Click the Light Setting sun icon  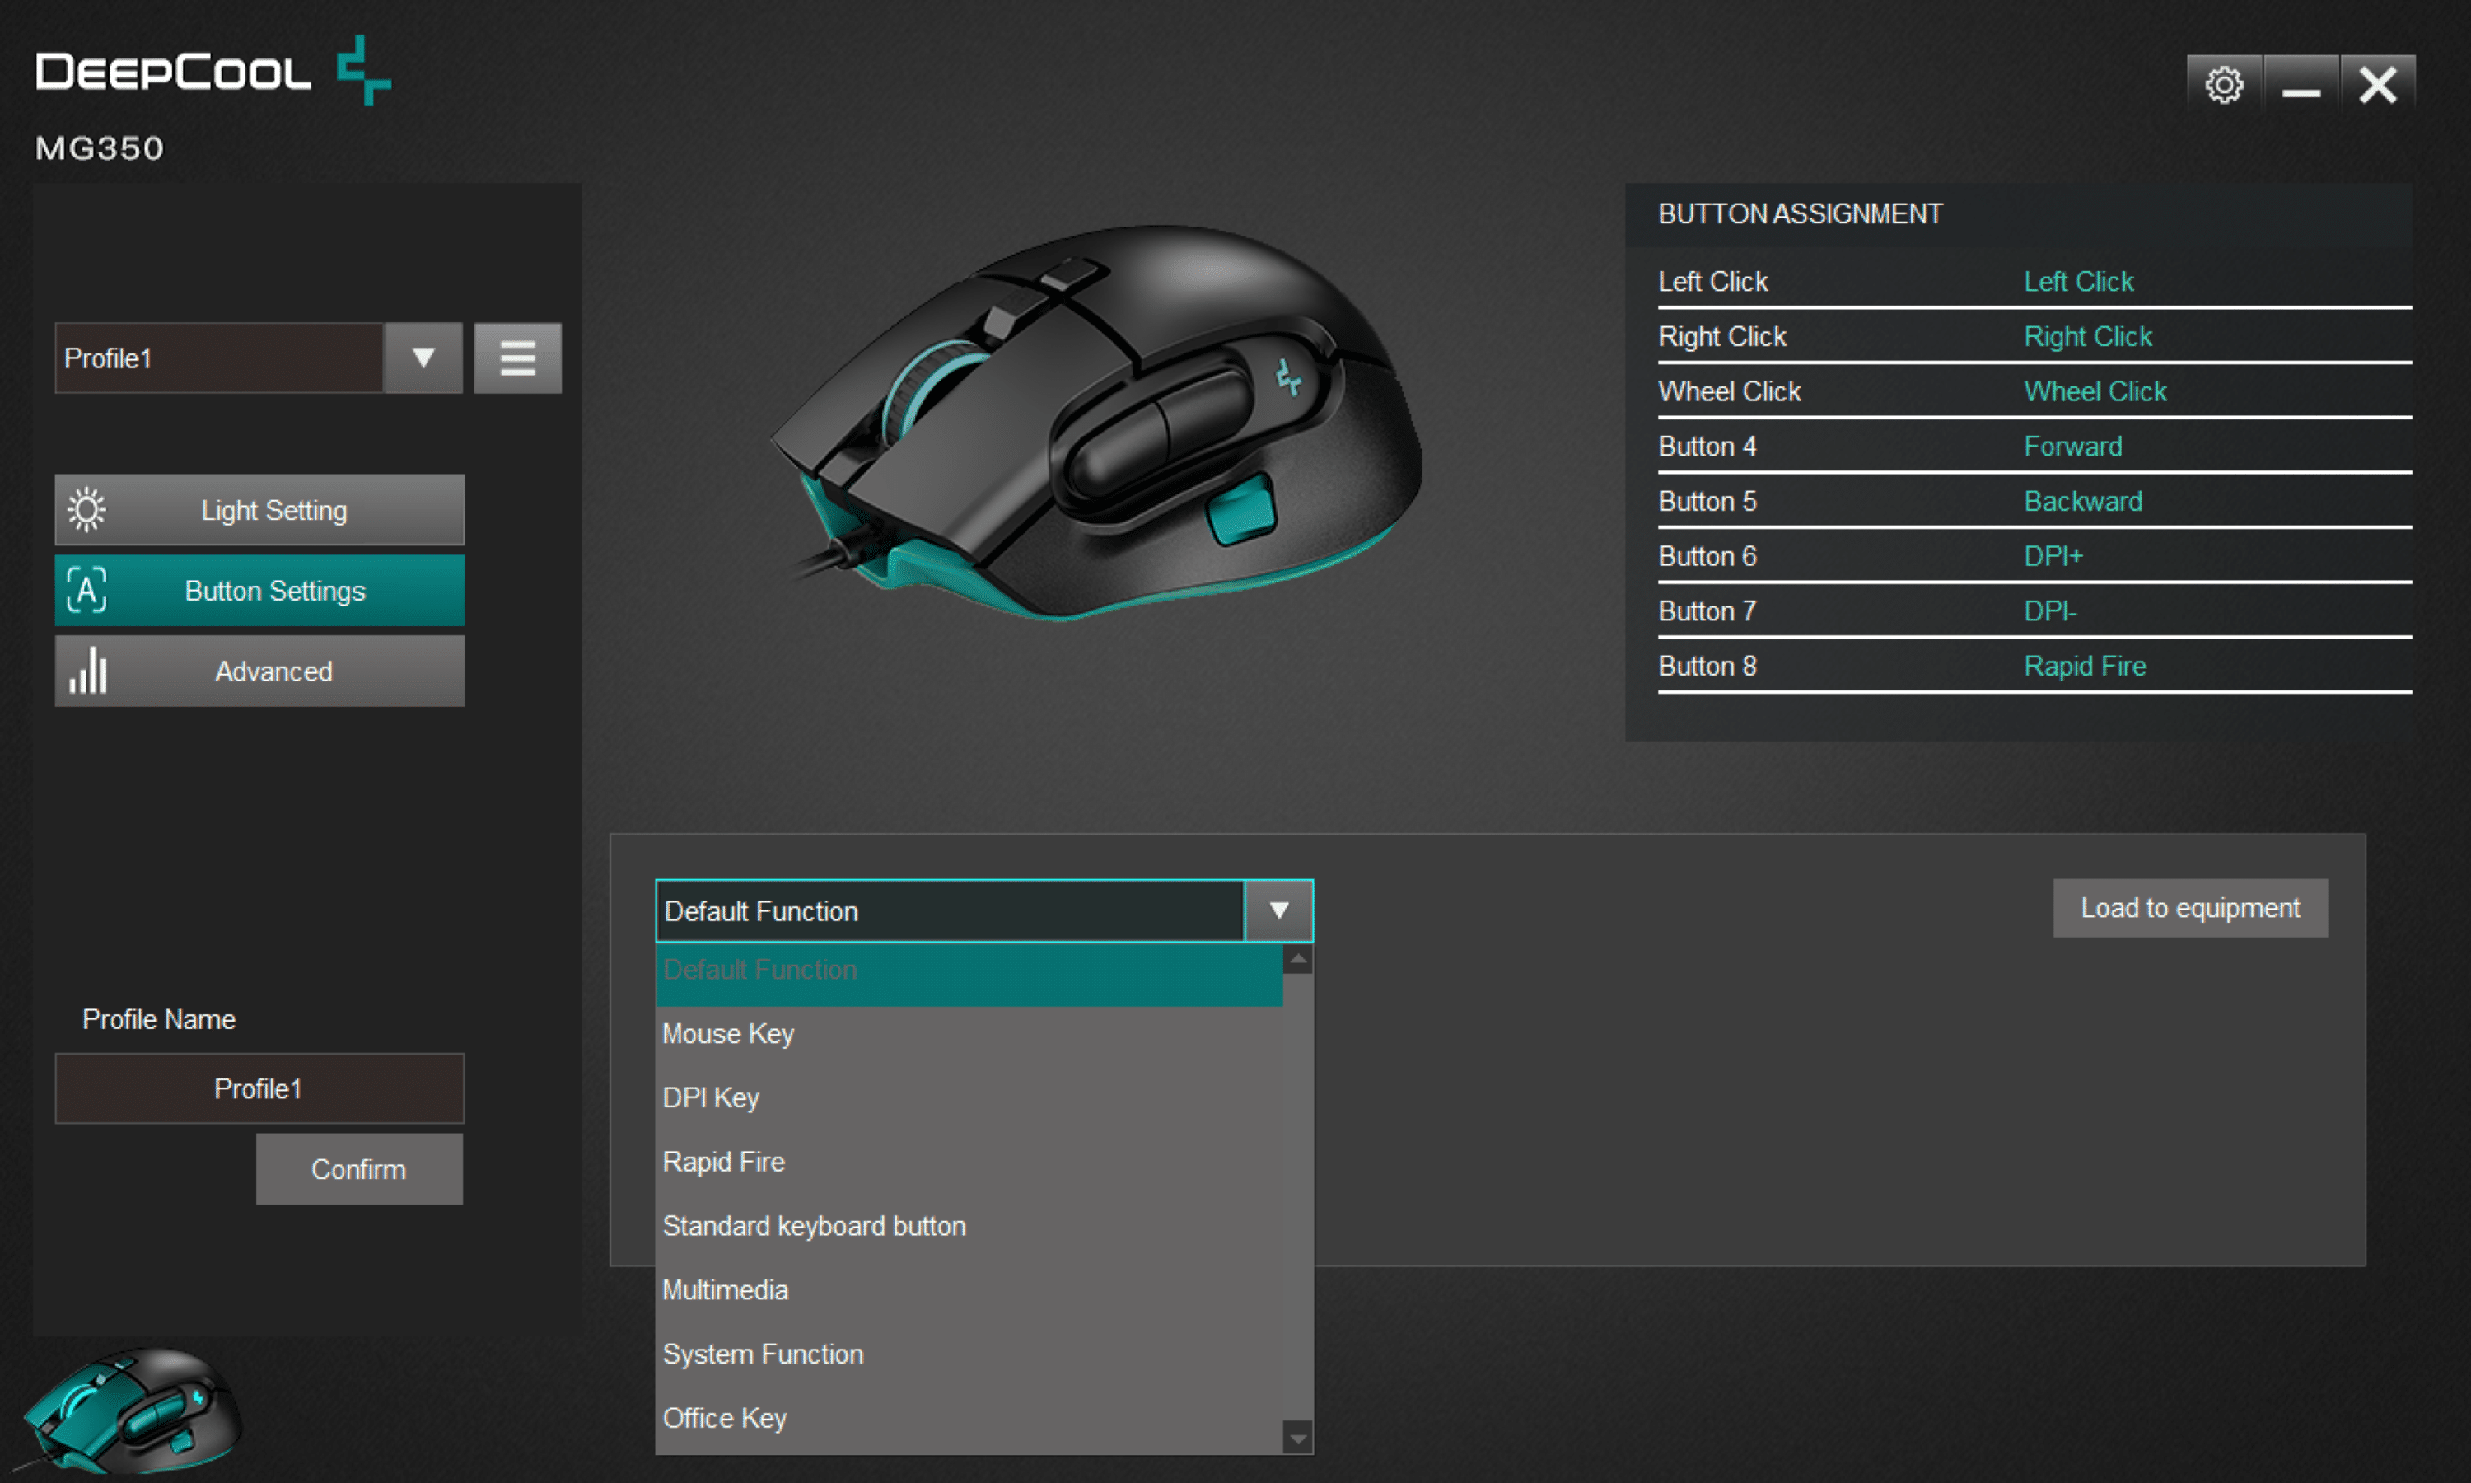point(86,510)
